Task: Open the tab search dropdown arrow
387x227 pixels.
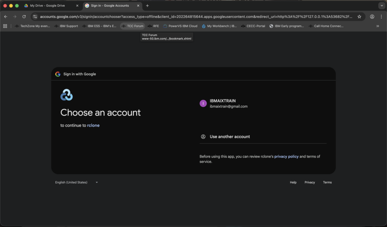Action: [x=381, y=6]
